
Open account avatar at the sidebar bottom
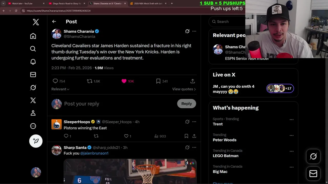point(36,172)
